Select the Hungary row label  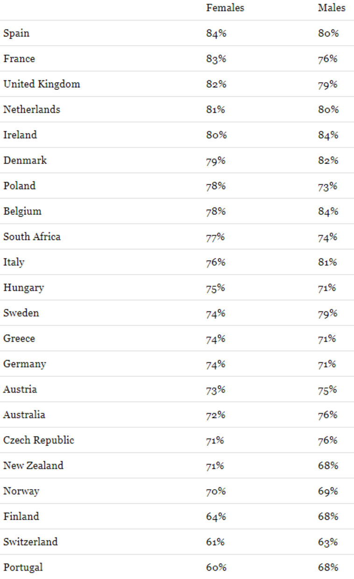(23, 287)
